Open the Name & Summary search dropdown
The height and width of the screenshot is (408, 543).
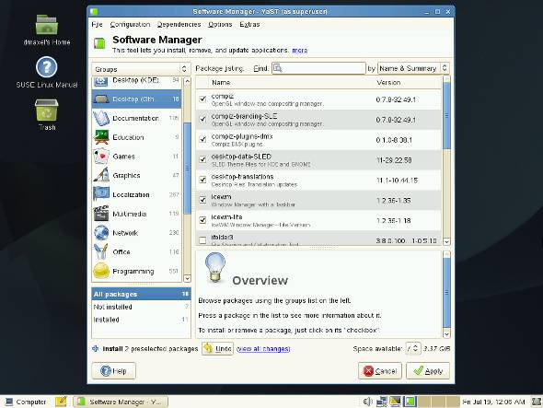(413, 68)
